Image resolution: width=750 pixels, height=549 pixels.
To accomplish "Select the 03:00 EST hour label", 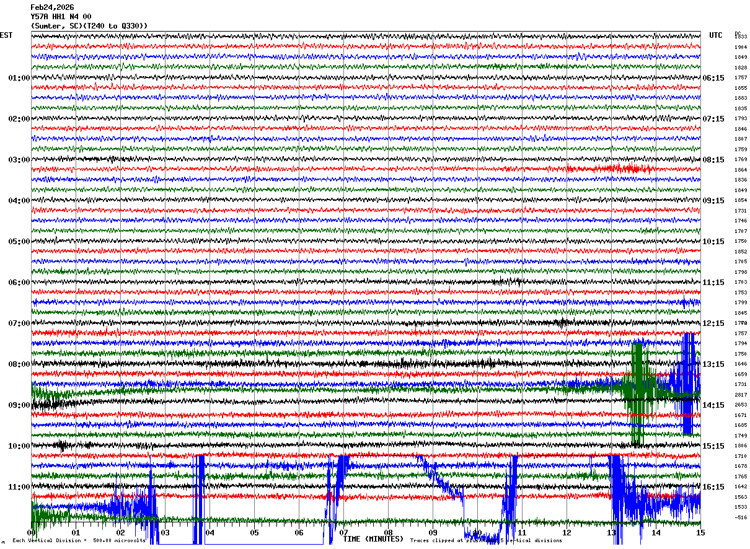I will pyautogui.click(x=19, y=160).
